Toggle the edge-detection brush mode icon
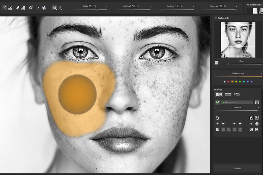The image size is (263, 175). 54,8
